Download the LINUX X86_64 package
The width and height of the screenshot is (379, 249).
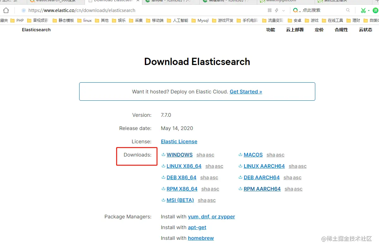pos(184,166)
